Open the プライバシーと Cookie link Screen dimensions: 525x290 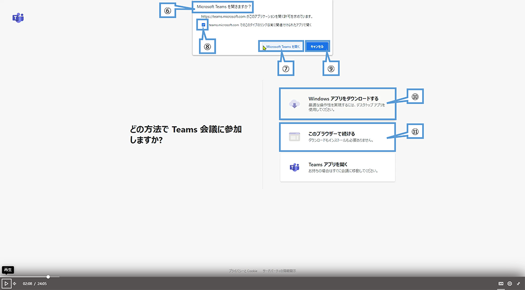243,271
